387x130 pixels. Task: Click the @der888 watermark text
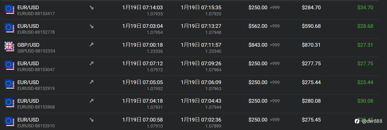click(x=372, y=121)
